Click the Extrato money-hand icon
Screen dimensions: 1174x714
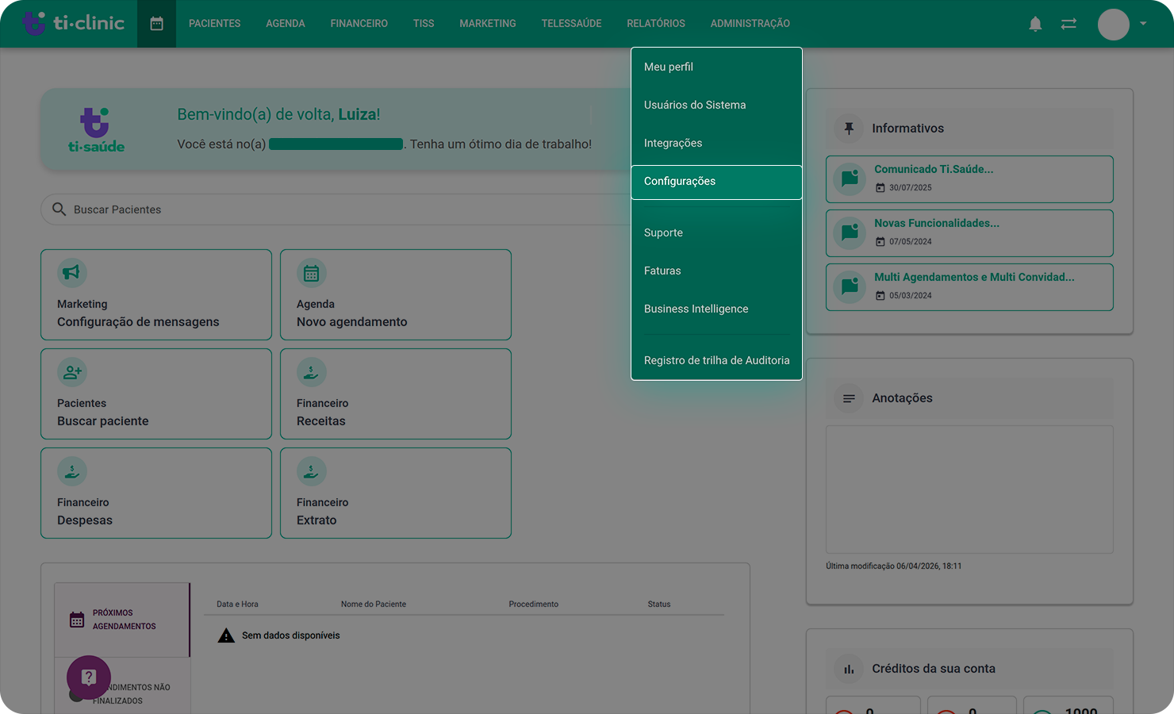pyautogui.click(x=311, y=471)
